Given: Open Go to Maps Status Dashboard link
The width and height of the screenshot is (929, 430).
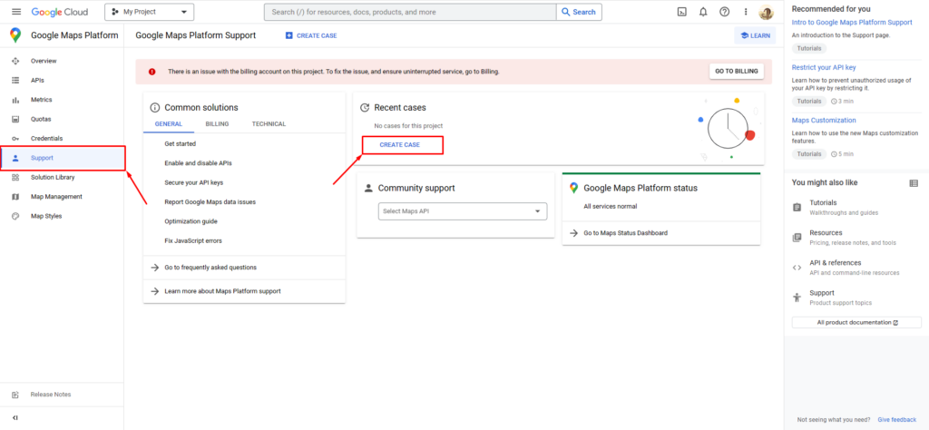Looking at the screenshot, I should coord(625,233).
